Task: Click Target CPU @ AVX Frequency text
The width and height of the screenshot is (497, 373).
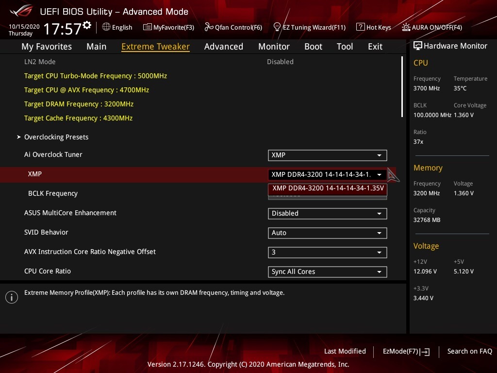Action: click(86, 90)
